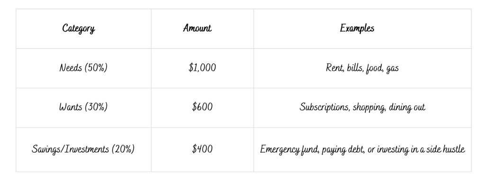485x180 pixels.
Task: Select the Savings/Investments (20%) cell
Action: pyautogui.click(x=83, y=150)
